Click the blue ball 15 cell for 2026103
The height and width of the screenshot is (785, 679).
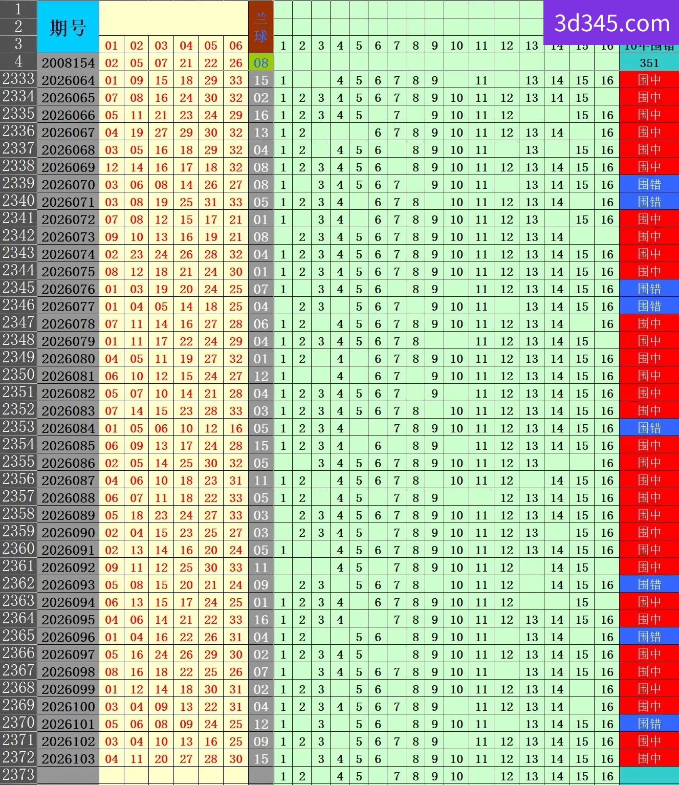pos(261,759)
